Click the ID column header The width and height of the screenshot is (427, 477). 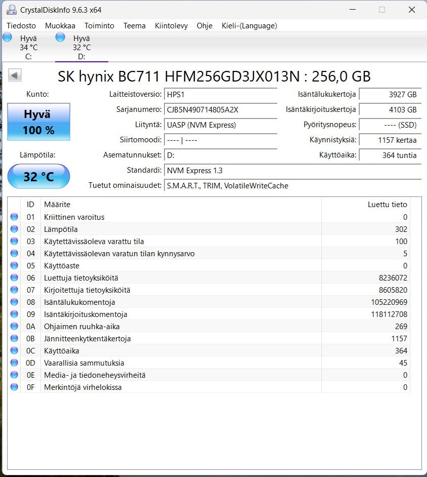pos(30,205)
